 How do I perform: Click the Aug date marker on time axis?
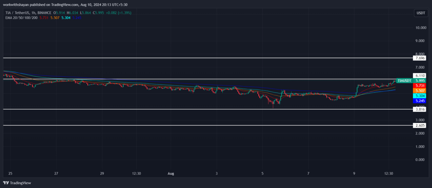[x=171, y=174]
